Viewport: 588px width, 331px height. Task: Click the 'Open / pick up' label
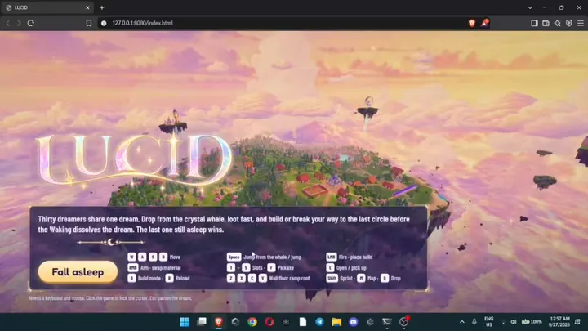351,267
